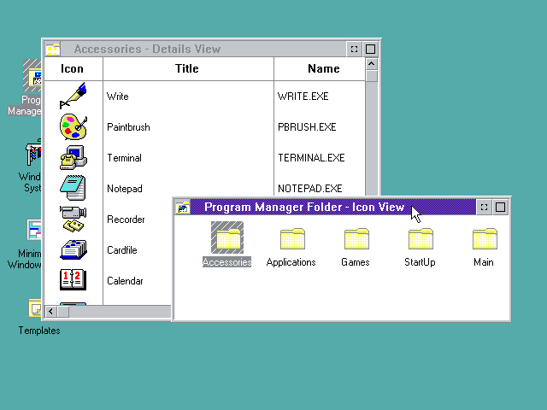Select the Paintbrush palette icon

coord(74,127)
